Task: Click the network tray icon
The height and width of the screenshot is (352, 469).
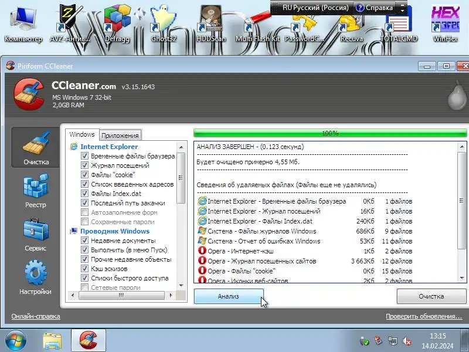Action: pos(392,341)
